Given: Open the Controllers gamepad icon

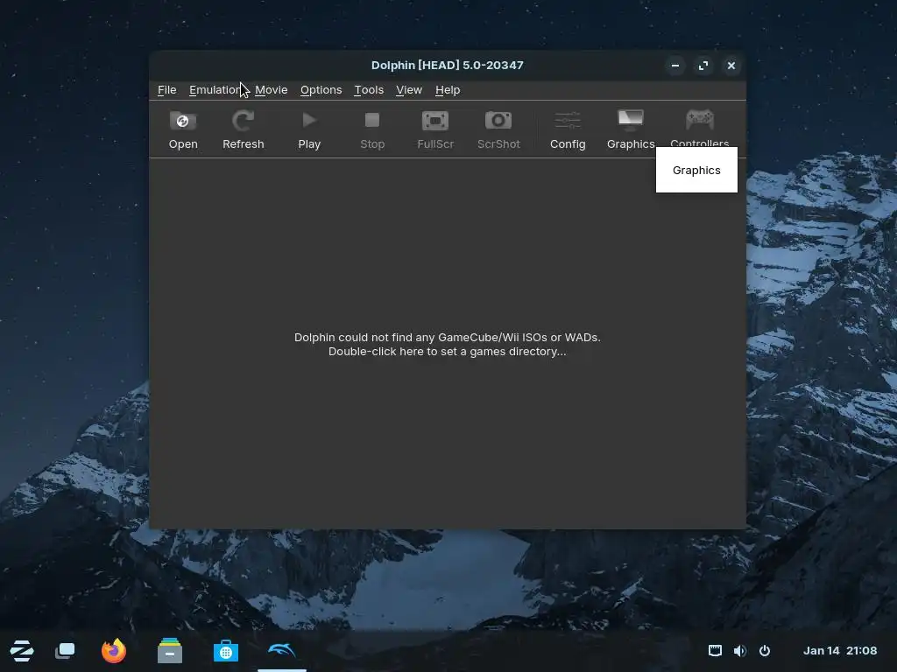Looking at the screenshot, I should [x=700, y=119].
